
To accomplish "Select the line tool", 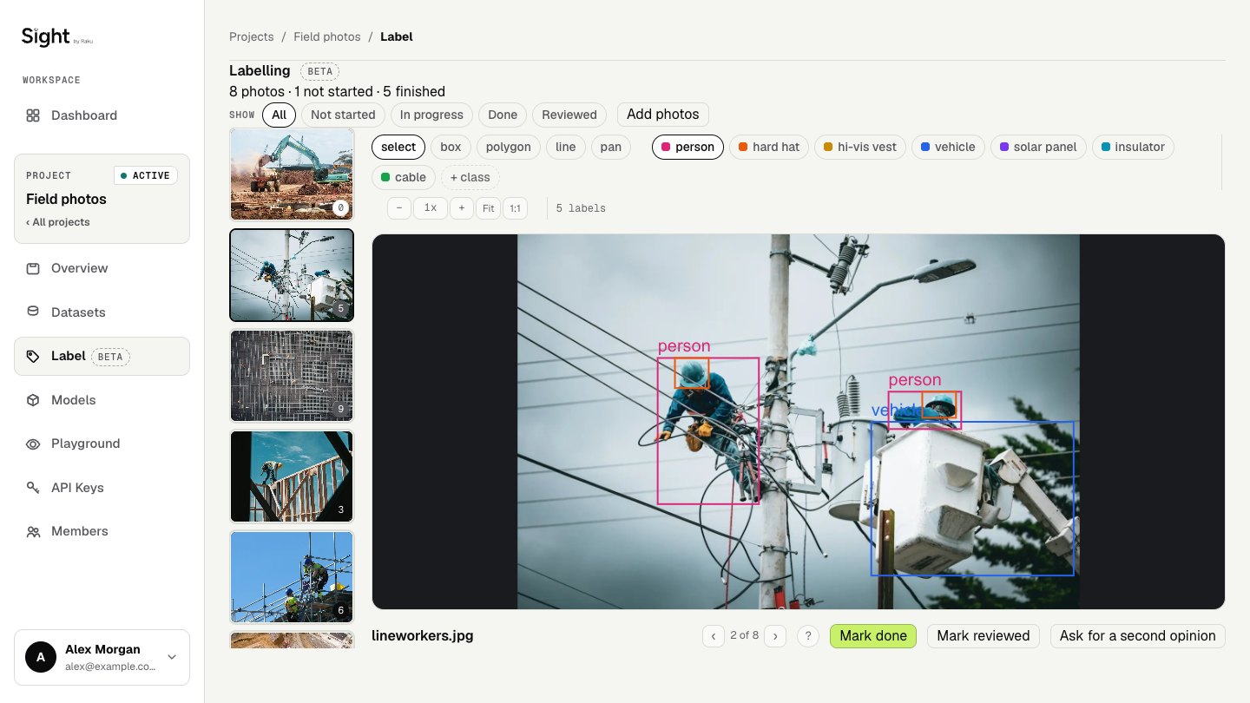I will click(x=566, y=147).
